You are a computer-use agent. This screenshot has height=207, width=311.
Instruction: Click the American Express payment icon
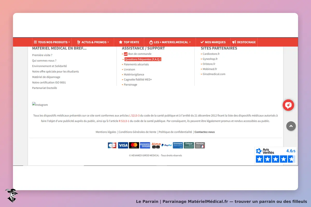[x=145, y=145]
